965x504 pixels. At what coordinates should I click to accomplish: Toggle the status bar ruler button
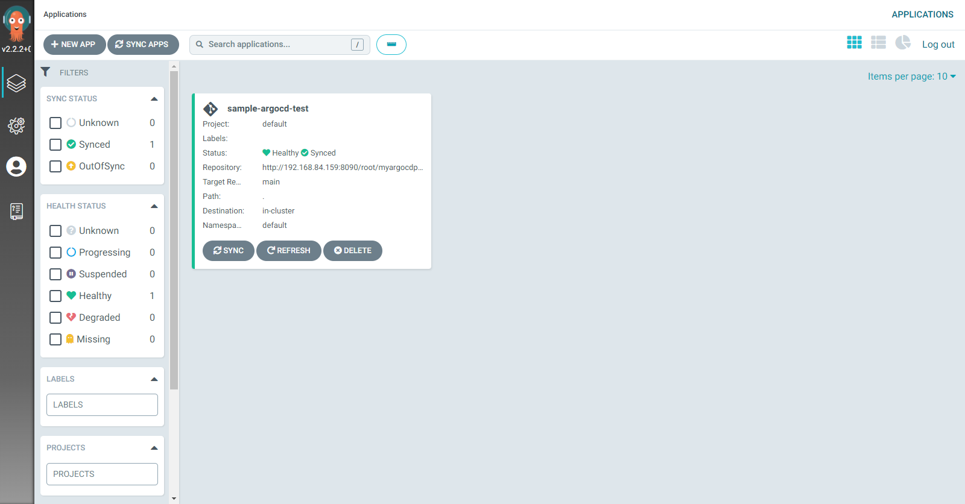(x=391, y=45)
